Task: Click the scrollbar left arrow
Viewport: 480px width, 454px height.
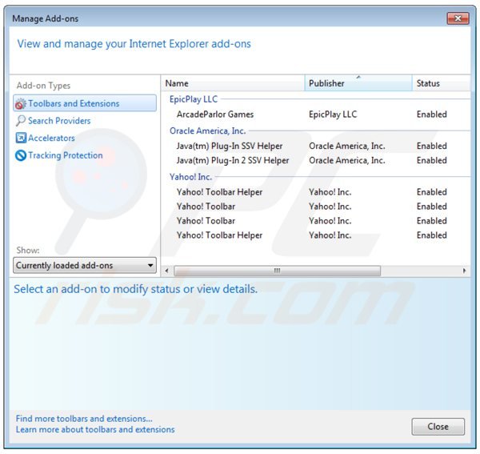Action: [167, 271]
